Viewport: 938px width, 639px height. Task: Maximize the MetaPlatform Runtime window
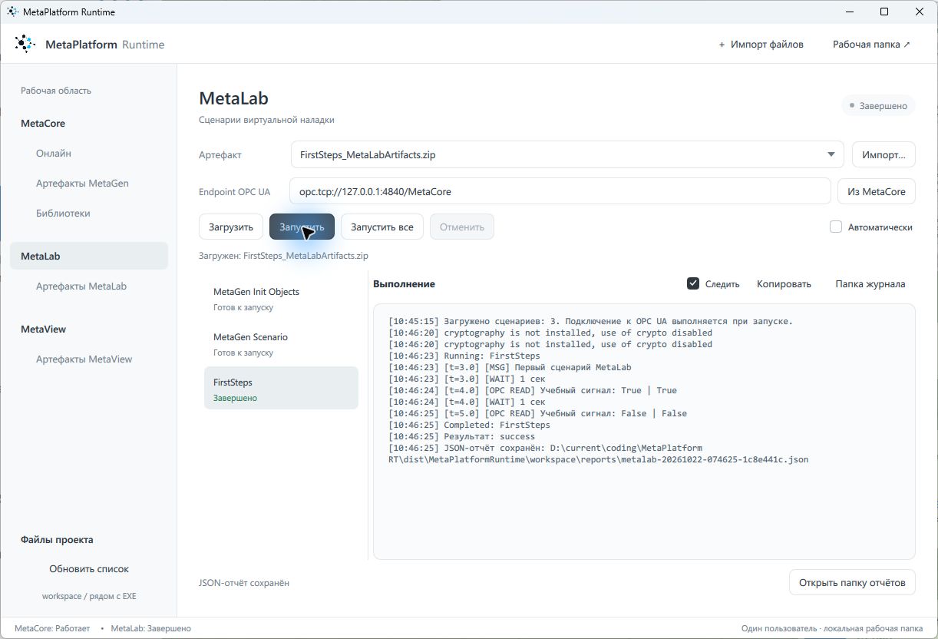coord(884,12)
